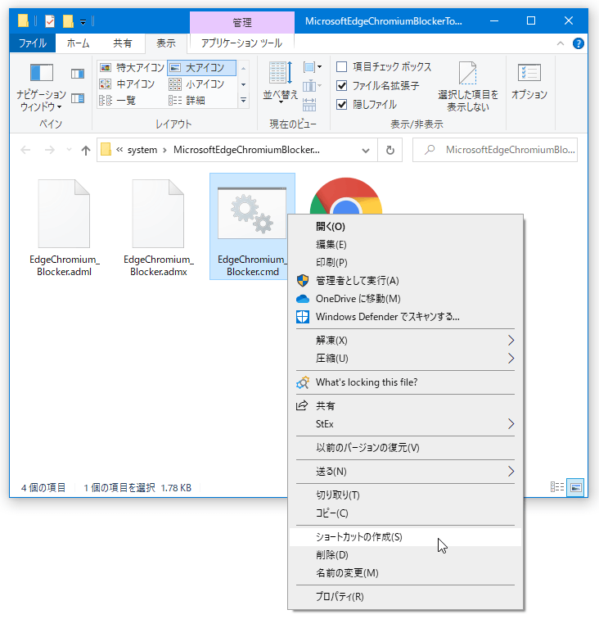Open オプション folder options

pos(529,81)
